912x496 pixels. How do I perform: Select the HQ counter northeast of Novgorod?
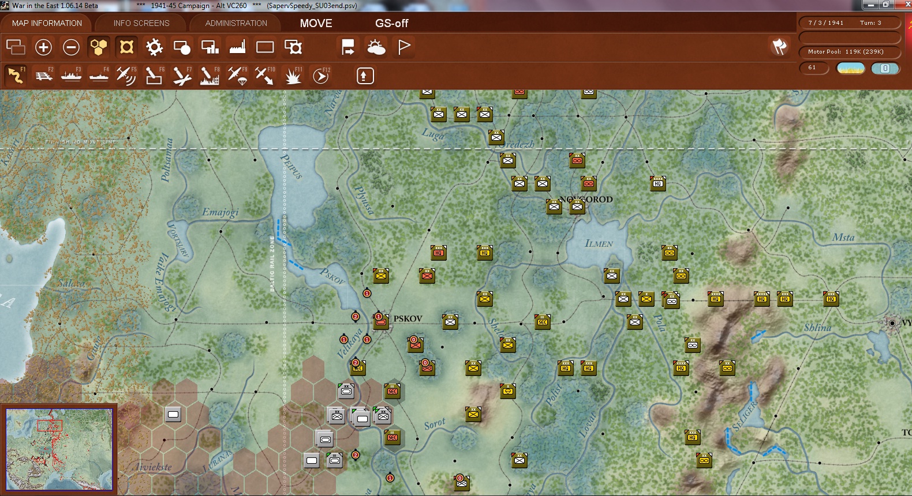(658, 183)
